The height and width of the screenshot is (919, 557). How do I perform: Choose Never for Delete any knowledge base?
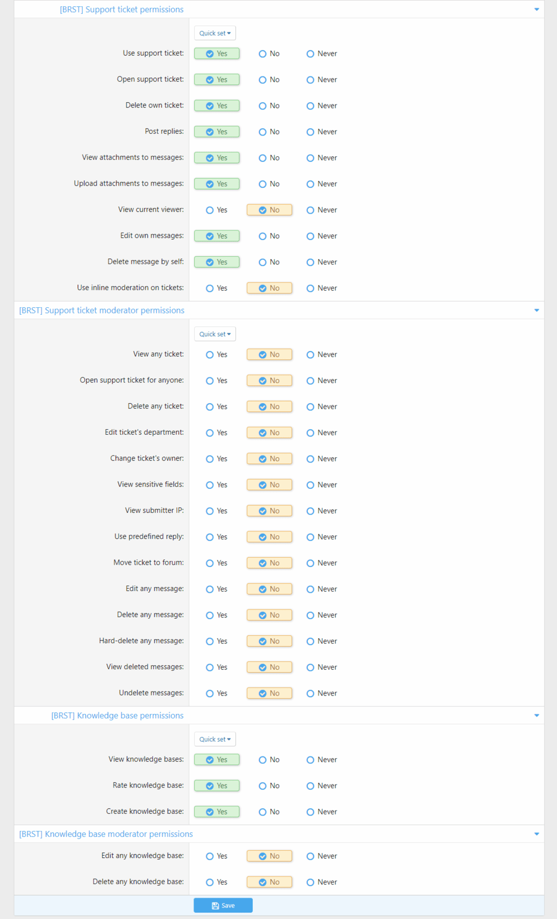(x=311, y=883)
